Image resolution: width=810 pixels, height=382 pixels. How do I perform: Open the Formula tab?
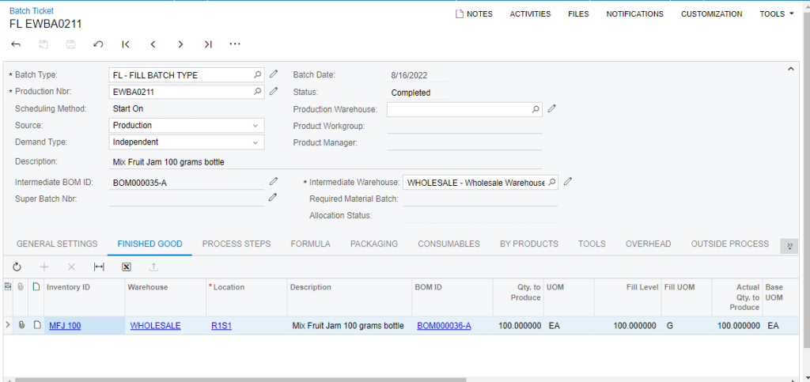(x=310, y=244)
